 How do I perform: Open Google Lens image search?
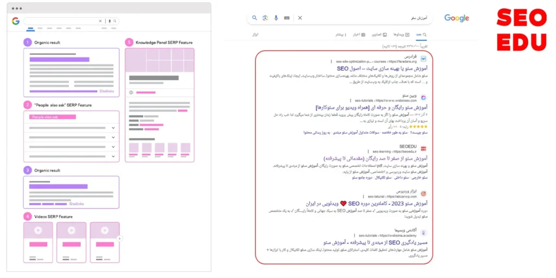pyautogui.click(x=265, y=18)
